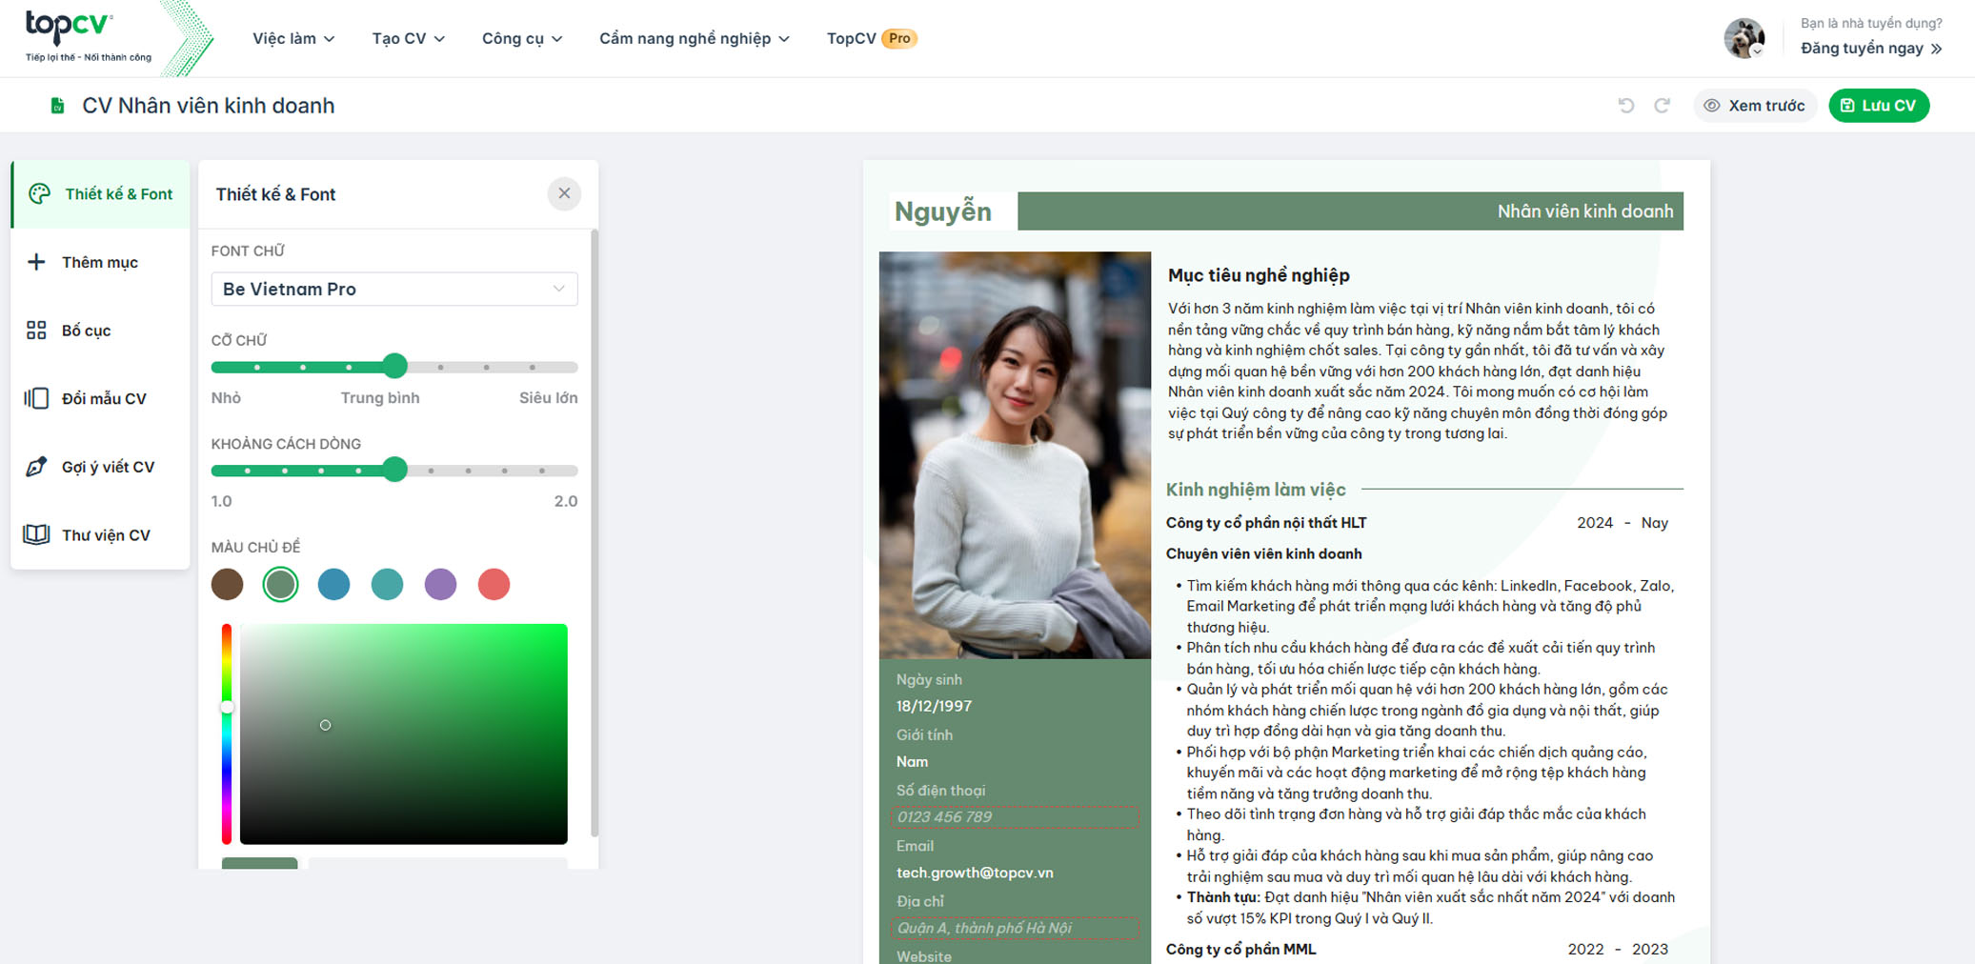Viewport: 1975px width, 964px height.
Task: Select the purple theme color swatch
Action: 440,584
